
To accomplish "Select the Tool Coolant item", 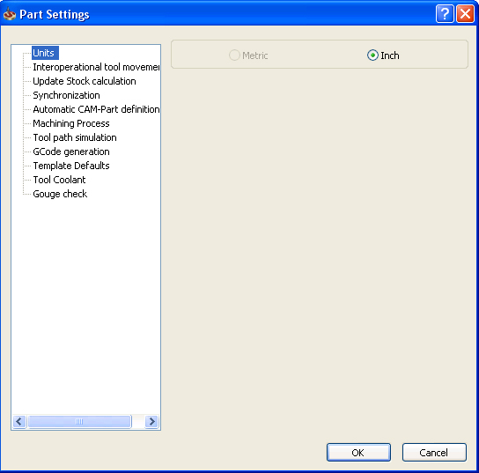I will (x=59, y=180).
